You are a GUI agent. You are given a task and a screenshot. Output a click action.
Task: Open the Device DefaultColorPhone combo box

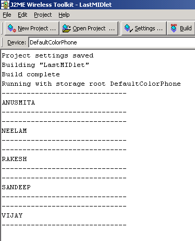(112, 42)
